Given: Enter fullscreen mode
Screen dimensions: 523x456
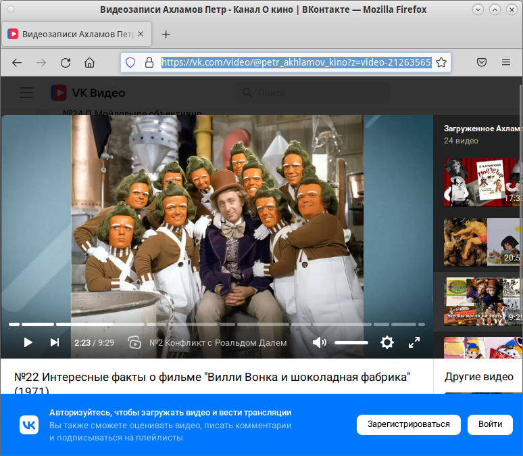Looking at the screenshot, I should pyautogui.click(x=414, y=342).
